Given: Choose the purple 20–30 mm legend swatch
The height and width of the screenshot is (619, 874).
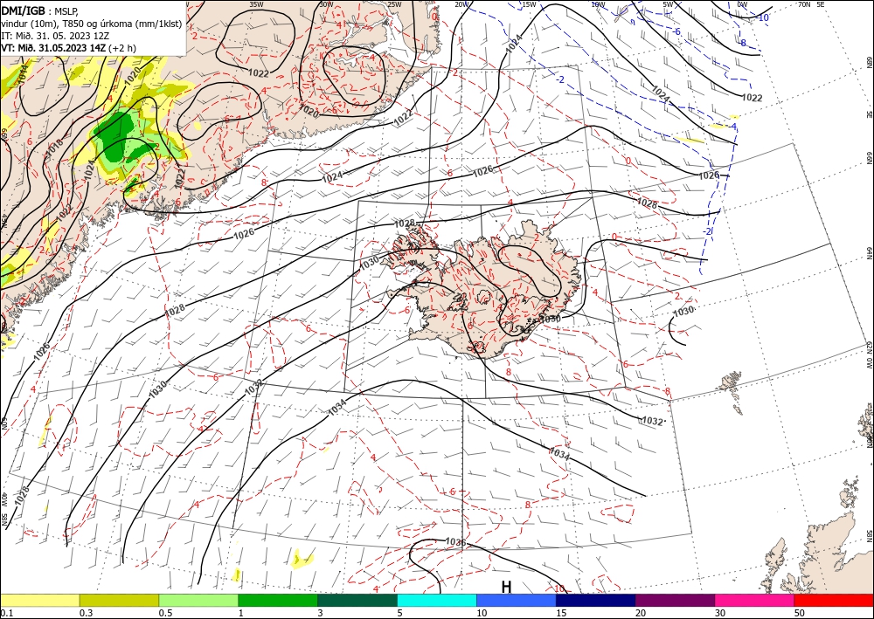Looking at the screenshot, I should click(x=675, y=600).
